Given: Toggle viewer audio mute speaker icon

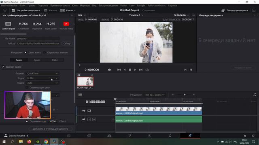Looking at the screenshot, I should click(109, 70).
